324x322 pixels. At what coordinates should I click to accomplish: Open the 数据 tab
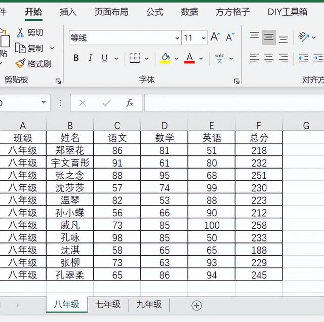pos(189,12)
